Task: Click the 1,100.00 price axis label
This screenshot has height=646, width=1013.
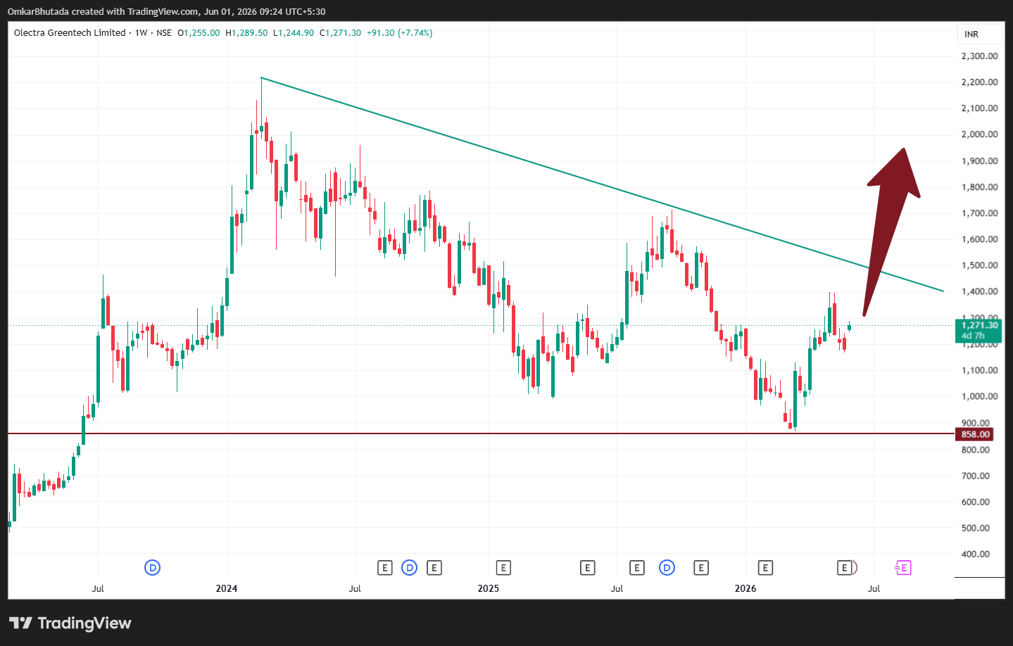Action: tap(979, 370)
